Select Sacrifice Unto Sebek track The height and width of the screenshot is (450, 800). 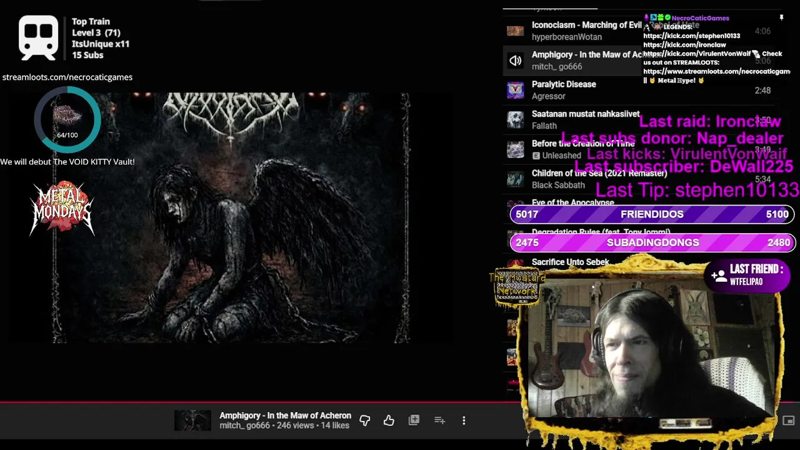coord(570,262)
